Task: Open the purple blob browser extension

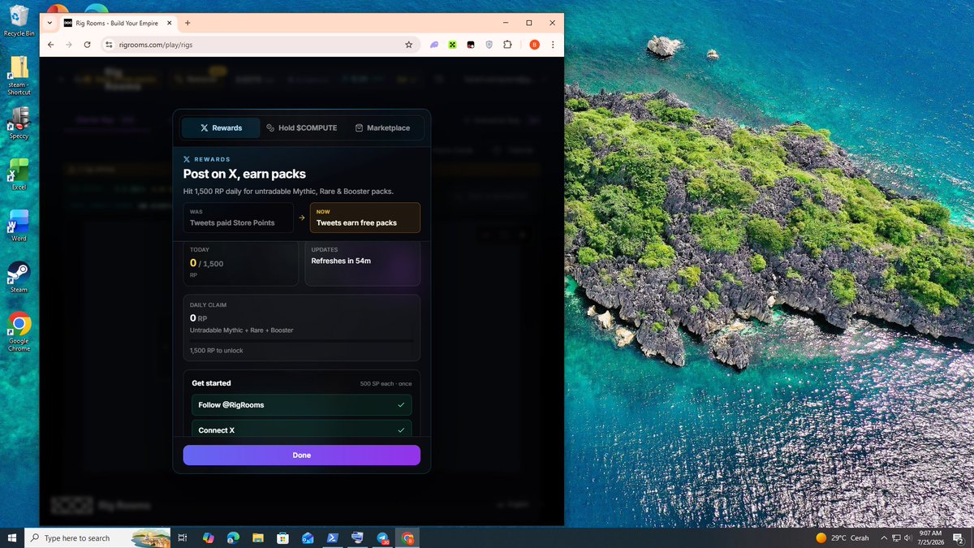Action: (434, 45)
